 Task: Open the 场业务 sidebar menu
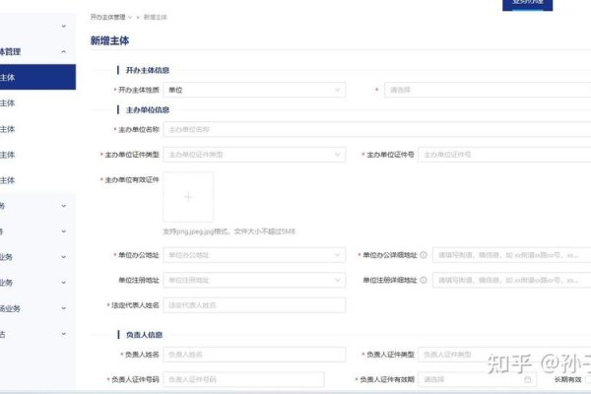(x=37, y=308)
